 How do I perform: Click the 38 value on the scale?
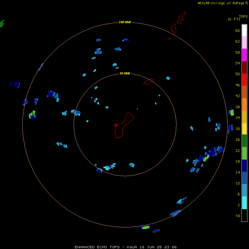238,107
